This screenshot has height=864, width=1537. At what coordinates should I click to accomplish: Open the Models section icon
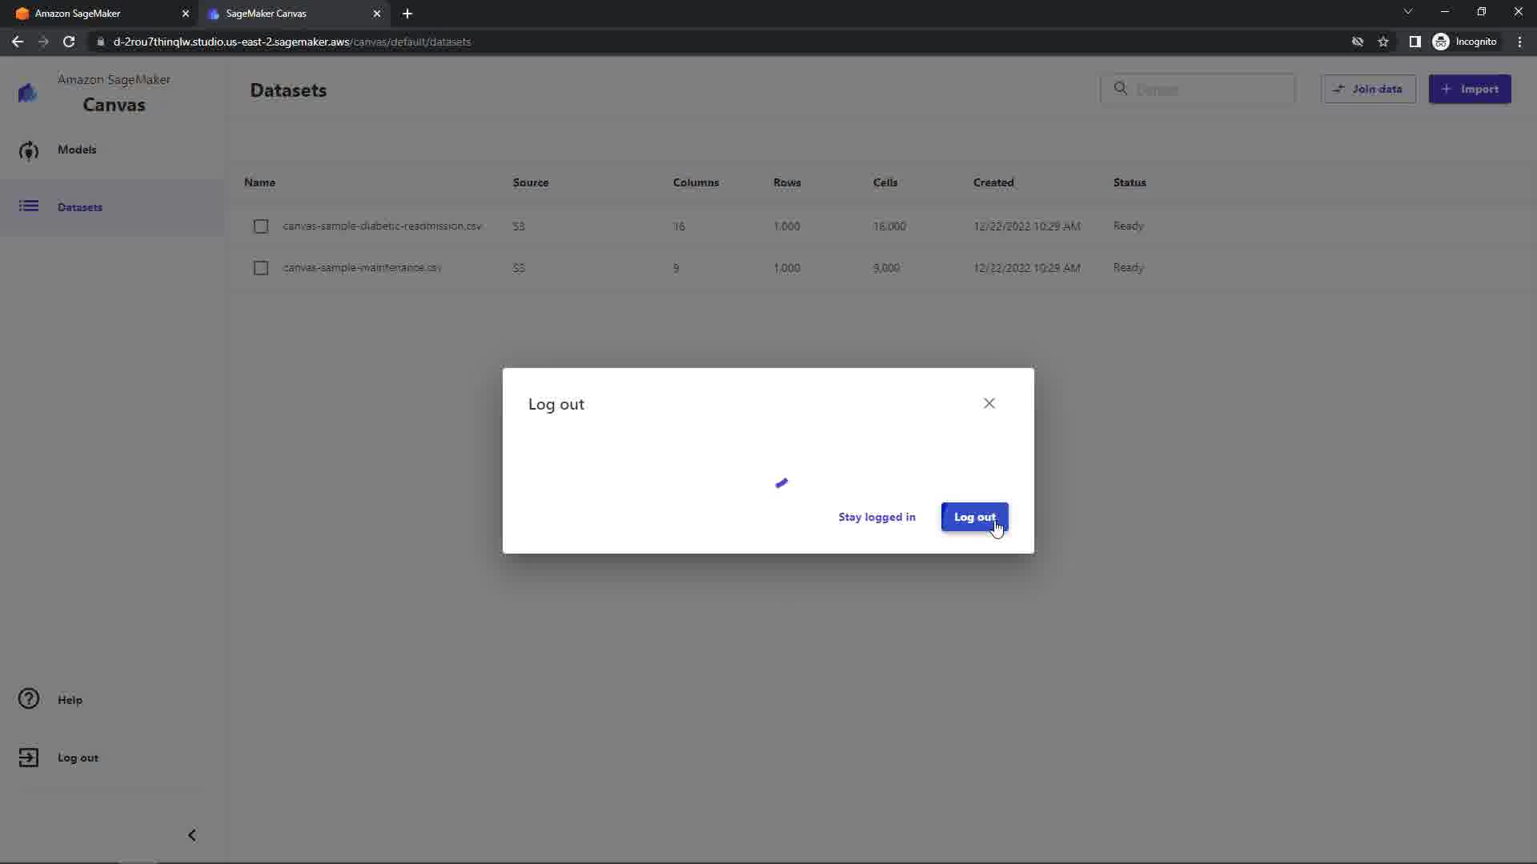[29, 150]
